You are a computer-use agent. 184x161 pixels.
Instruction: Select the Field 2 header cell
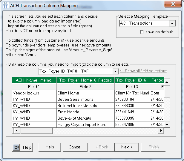pyautogui.click(x=85, y=87)
